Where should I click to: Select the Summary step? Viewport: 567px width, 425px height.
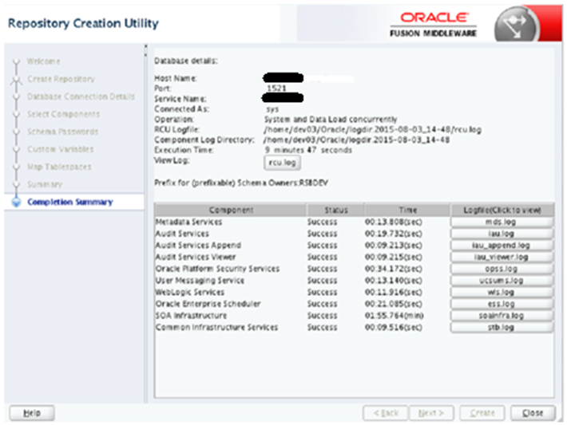(x=45, y=184)
